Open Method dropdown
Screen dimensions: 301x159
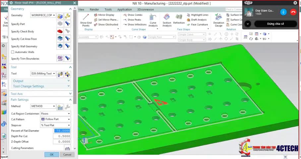(43, 106)
